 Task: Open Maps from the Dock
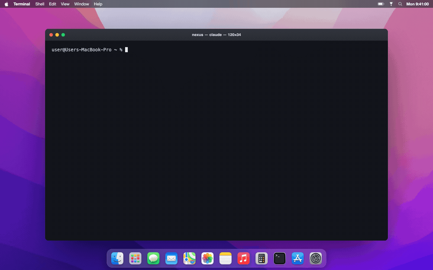point(190,258)
